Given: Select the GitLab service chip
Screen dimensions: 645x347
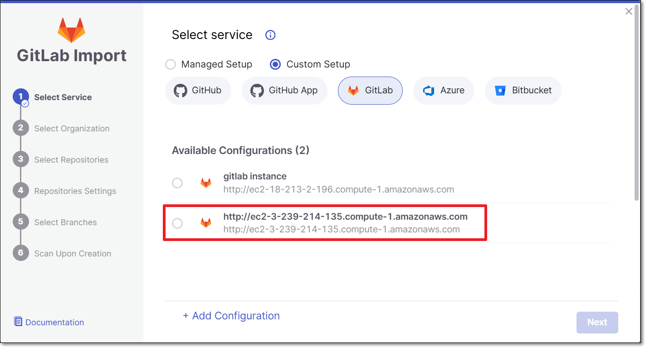Looking at the screenshot, I should pos(370,91).
